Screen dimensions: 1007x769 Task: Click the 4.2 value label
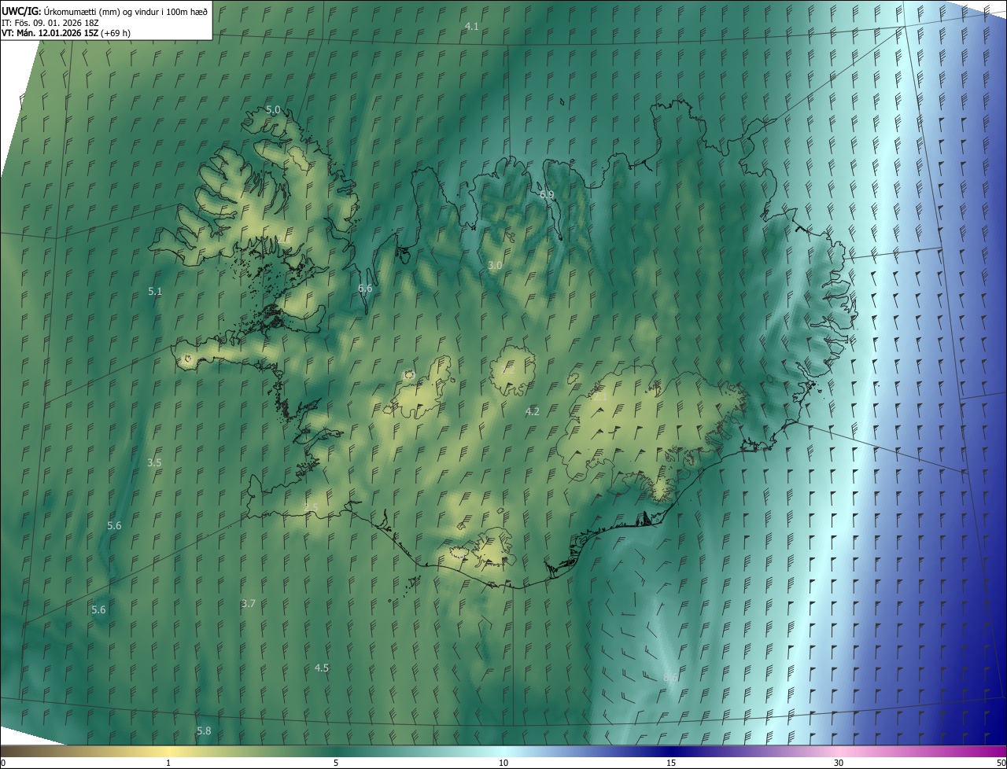point(533,411)
